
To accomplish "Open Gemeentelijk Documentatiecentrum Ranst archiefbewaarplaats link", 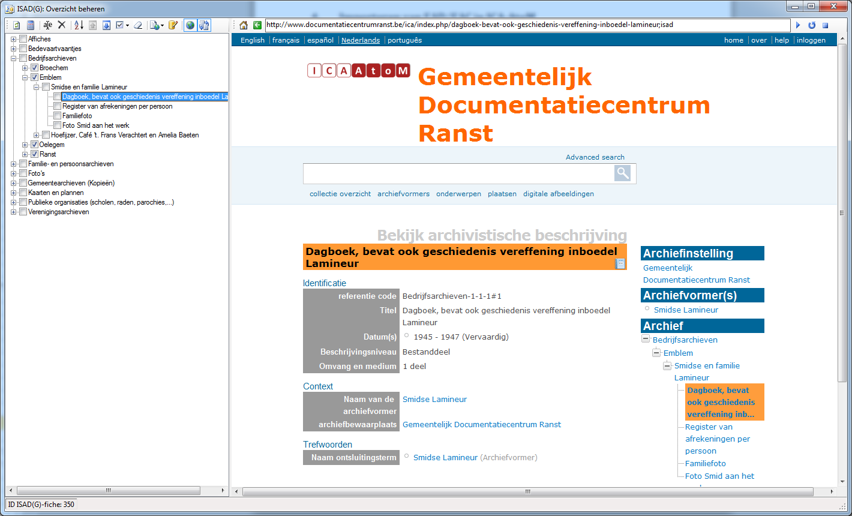I will click(x=482, y=424).
